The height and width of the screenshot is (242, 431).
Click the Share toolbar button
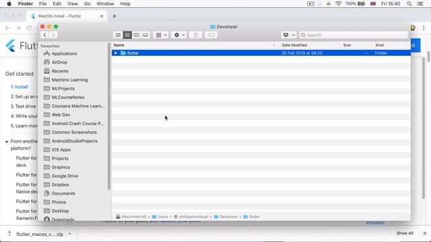(x=195, y=35)
